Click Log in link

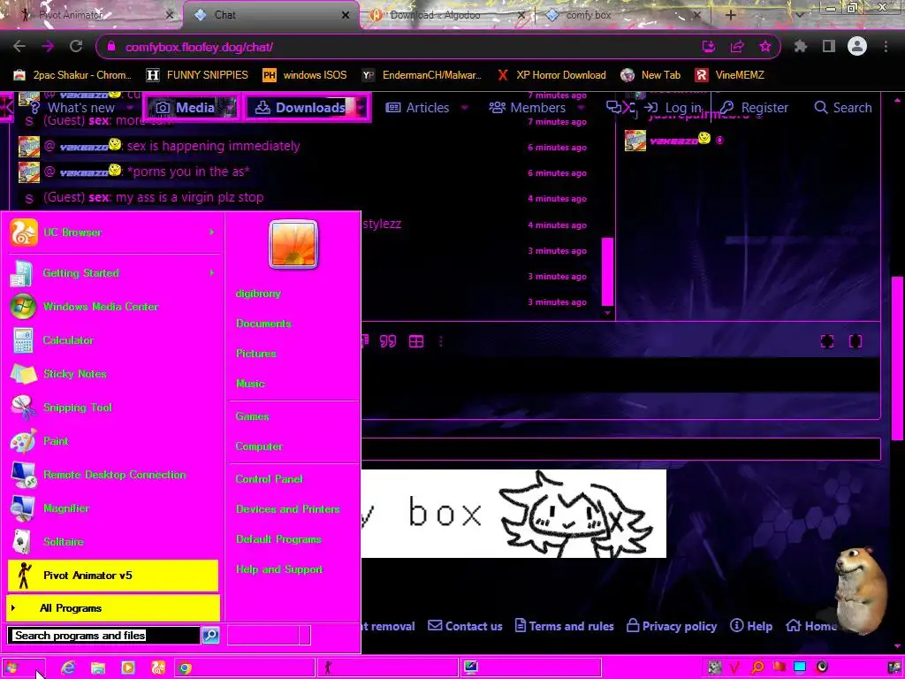coord(673,107)
